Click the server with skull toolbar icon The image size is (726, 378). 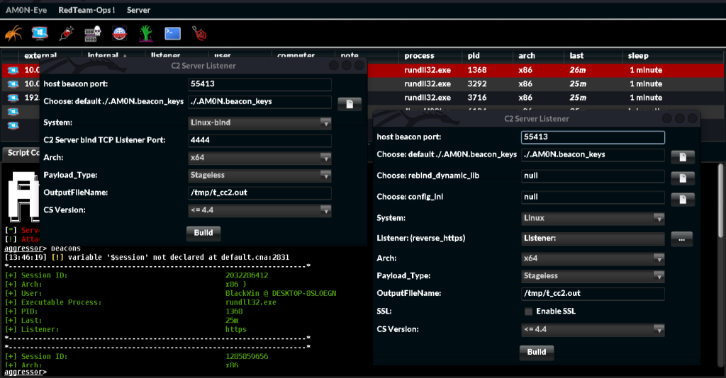(x=93, y=33)
